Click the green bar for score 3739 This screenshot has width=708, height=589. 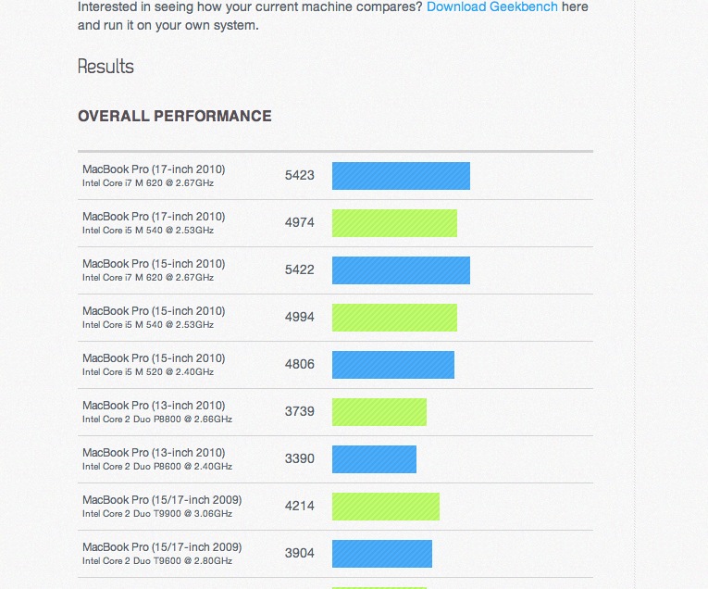[x=379, y=412]
